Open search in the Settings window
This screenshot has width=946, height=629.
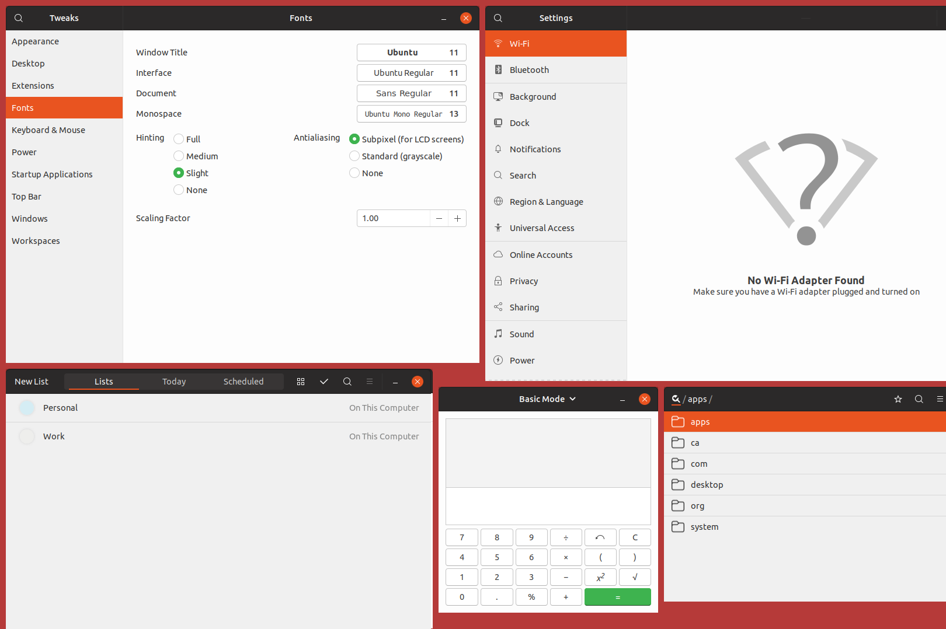[x=498, y=18]
